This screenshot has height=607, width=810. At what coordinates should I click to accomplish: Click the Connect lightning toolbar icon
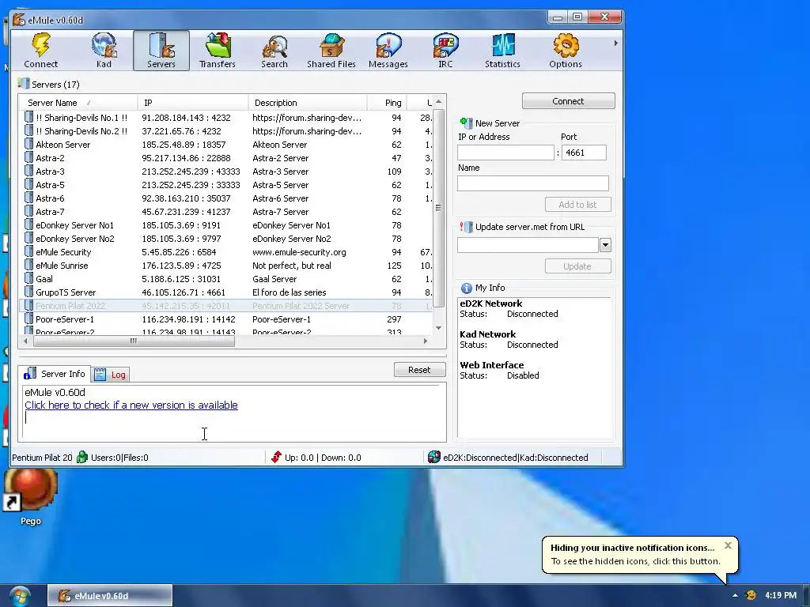(x=41, y=51)
